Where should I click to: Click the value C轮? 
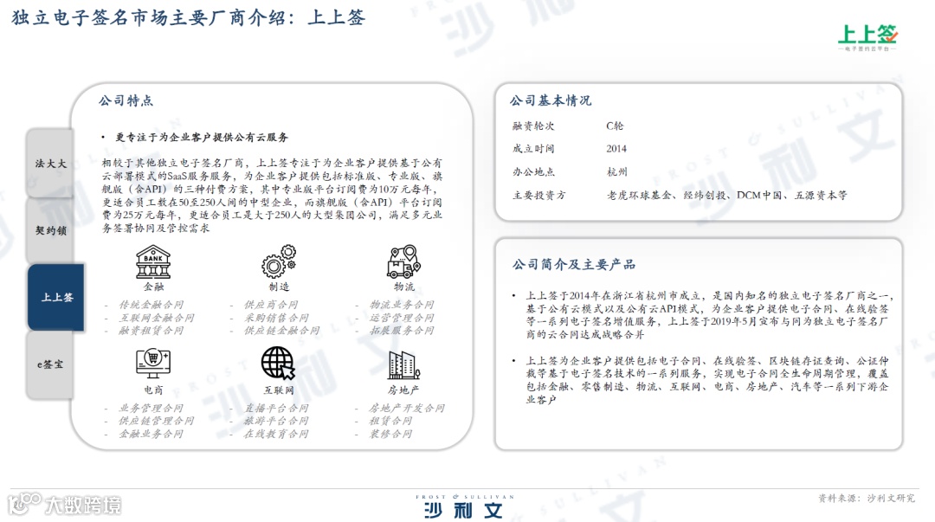[x=615, y=126]
